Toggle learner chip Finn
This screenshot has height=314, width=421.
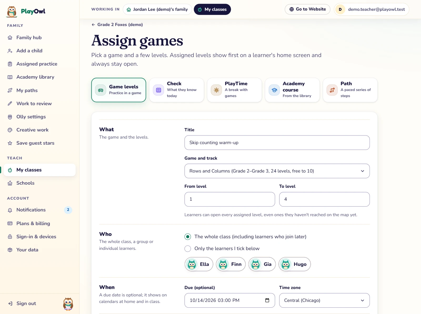(x=231, y=264)
